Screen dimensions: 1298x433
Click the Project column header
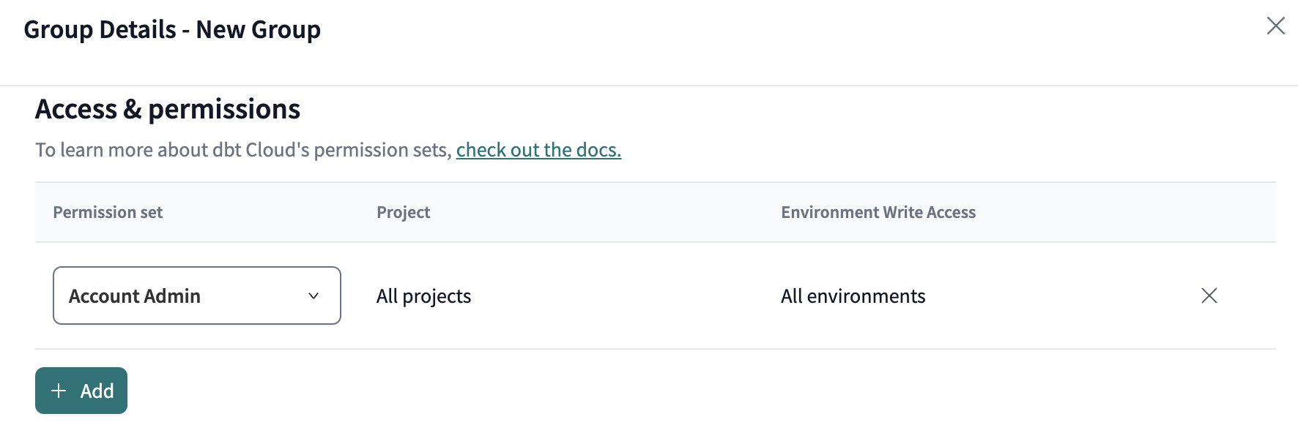404,212
